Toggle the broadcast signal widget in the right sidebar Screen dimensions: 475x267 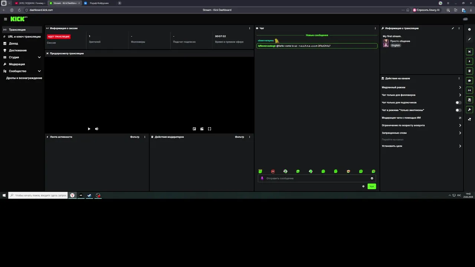pyautogui.click(x=469, y=90)
